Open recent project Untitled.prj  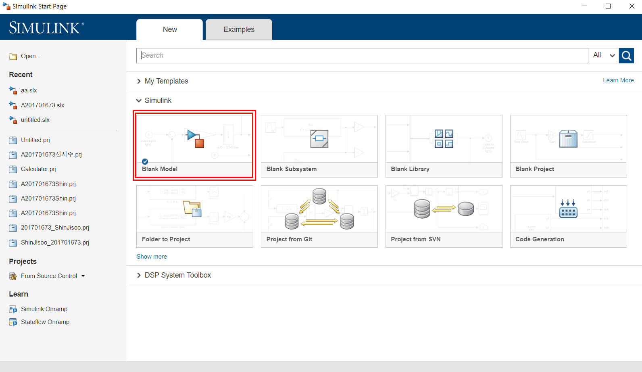(x=35, y=140)
